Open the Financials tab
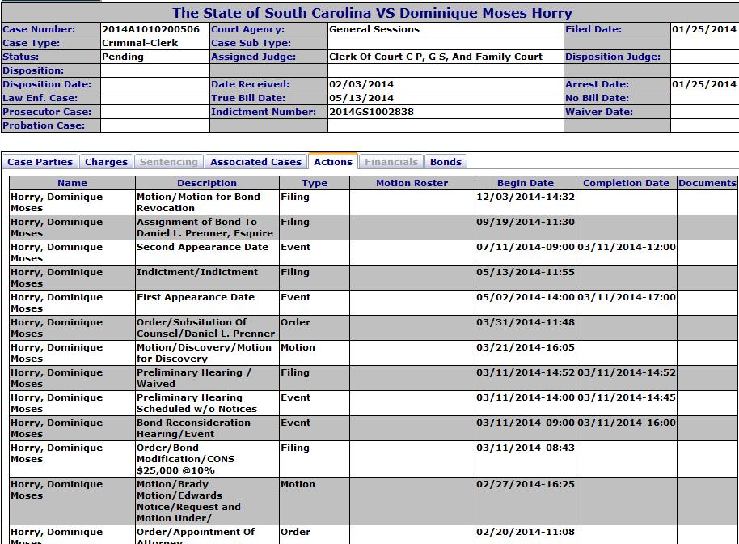Viewport: 739px width, 544px height. (x=391, y=162)
